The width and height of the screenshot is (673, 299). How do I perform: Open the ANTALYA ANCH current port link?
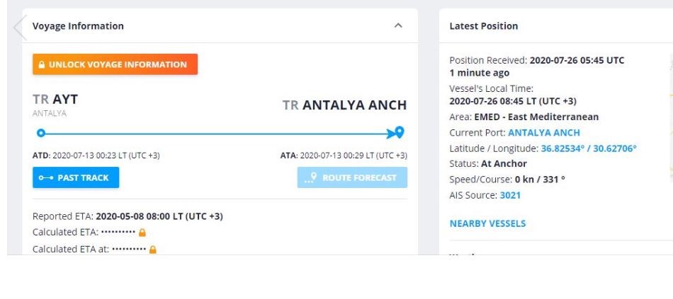[543, 132]
